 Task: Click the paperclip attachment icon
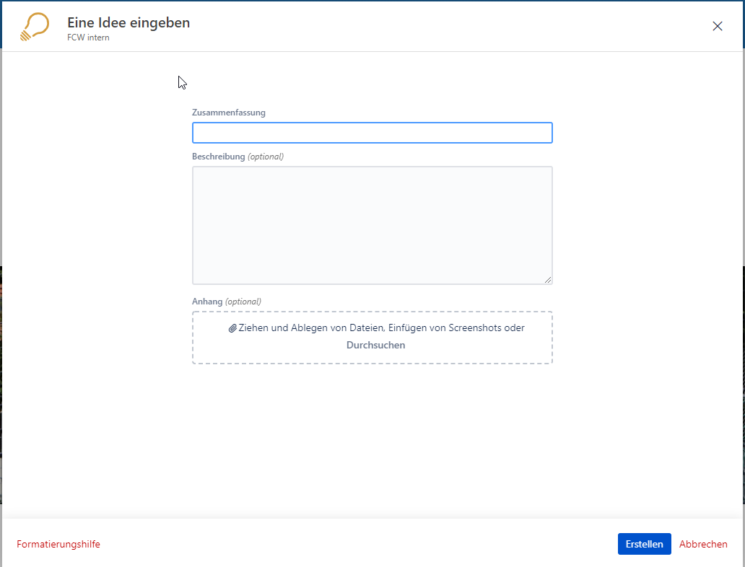pos(232,328)
